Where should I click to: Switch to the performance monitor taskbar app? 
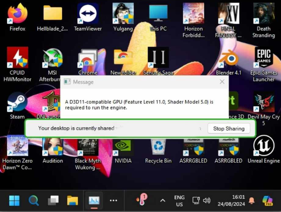[94, 200]
